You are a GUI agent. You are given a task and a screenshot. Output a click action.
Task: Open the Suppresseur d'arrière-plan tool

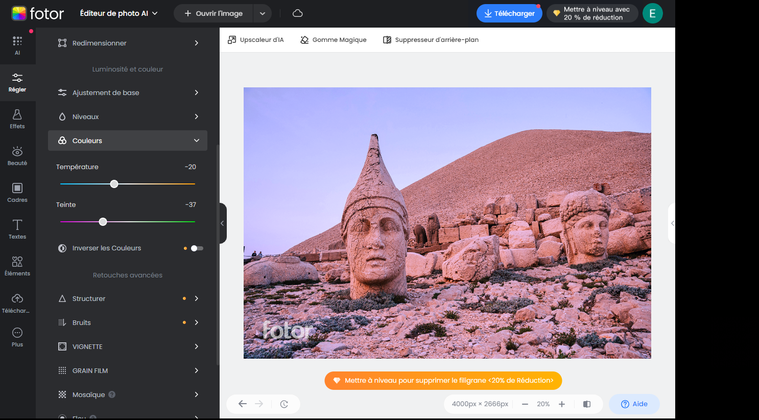[431, 39]
